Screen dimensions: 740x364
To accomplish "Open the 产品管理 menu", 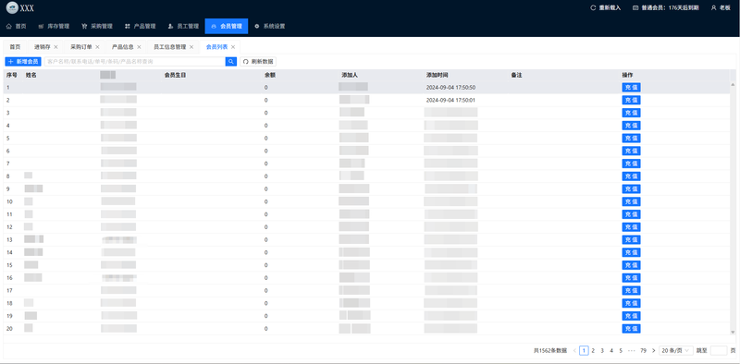I will (141, 27).
